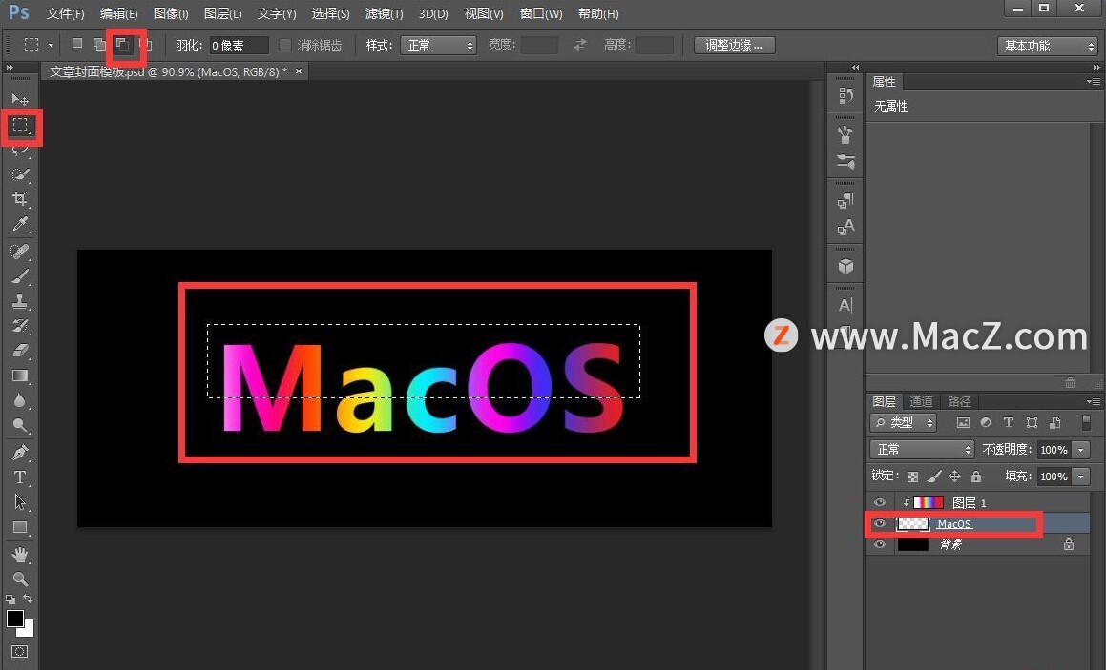Set the foreground color swatch
Image resolution: width=1106 pixels, height=670 pixels.
(x=14, y=618)
